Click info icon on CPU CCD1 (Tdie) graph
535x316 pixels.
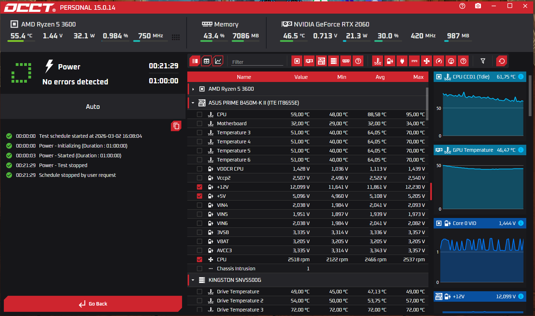point(521,77)
